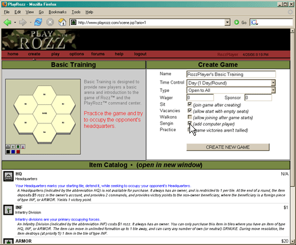
Task: Click the Firefox activity throbber
Action: point(290,12)
